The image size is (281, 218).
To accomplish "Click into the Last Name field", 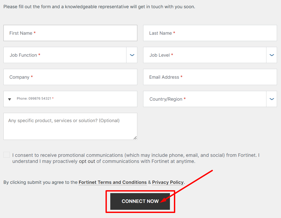I will pyautogui.click(x=210, y=33).
